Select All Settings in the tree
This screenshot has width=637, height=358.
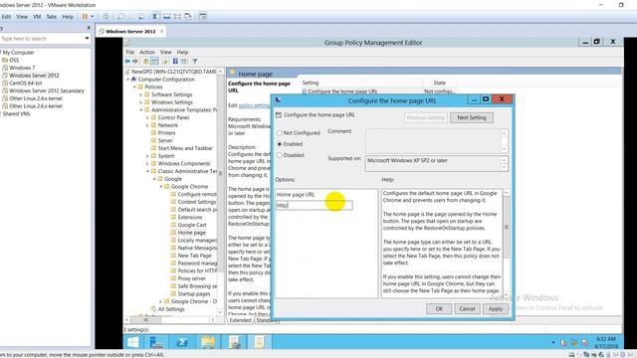click(171, 309)
